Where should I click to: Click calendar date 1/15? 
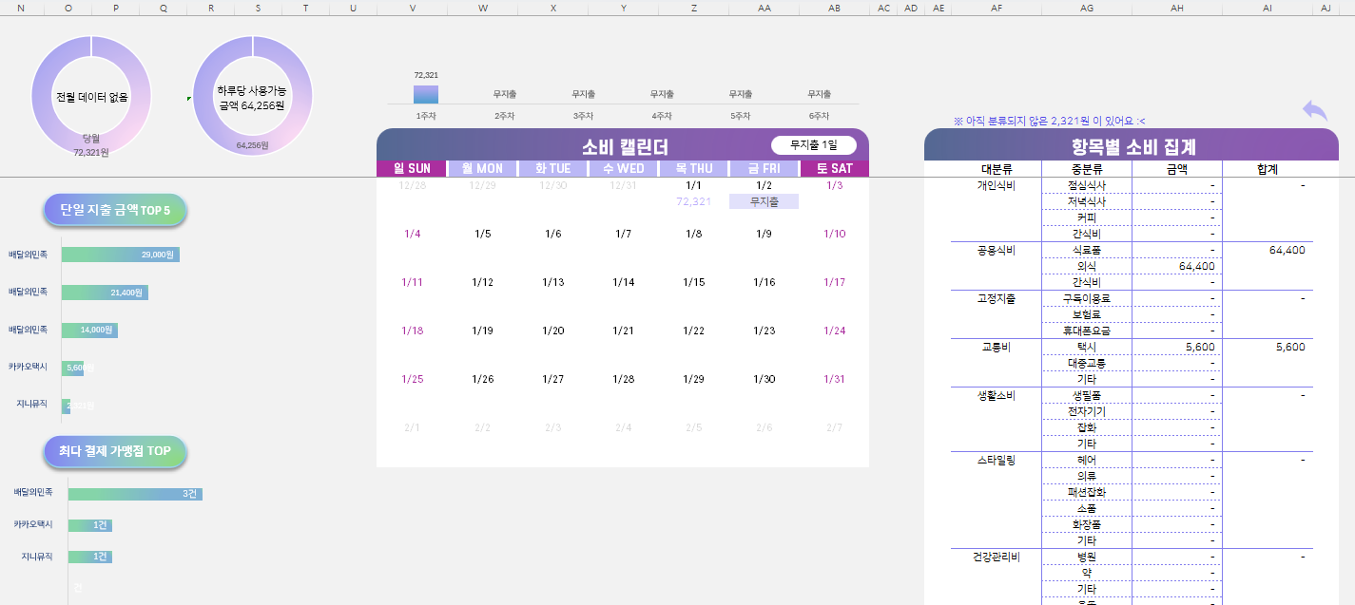click(x=693, y=282)
